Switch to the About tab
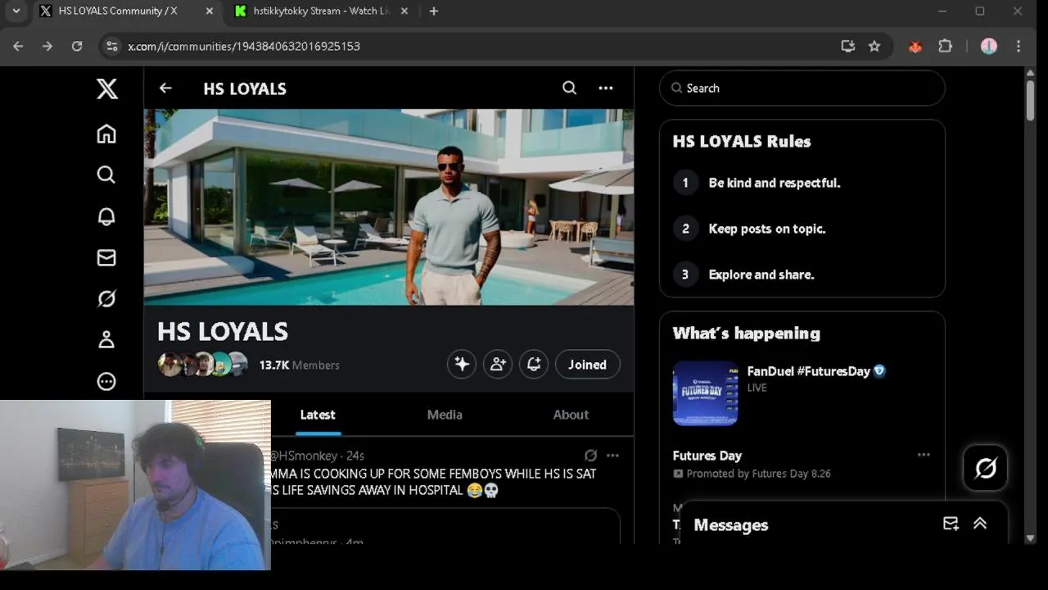The image size is (1048, 590). pyautogui.click(x=571, y=415)
